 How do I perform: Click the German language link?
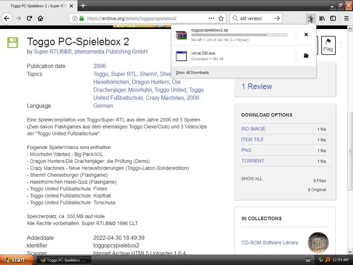103,106
